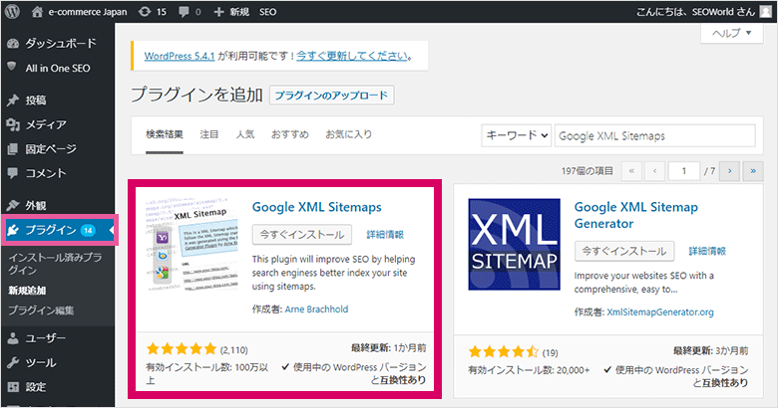Screen dimensions: 778x408
Task: Open インストール済みプラグイン submenu
Action: point(55,264)
